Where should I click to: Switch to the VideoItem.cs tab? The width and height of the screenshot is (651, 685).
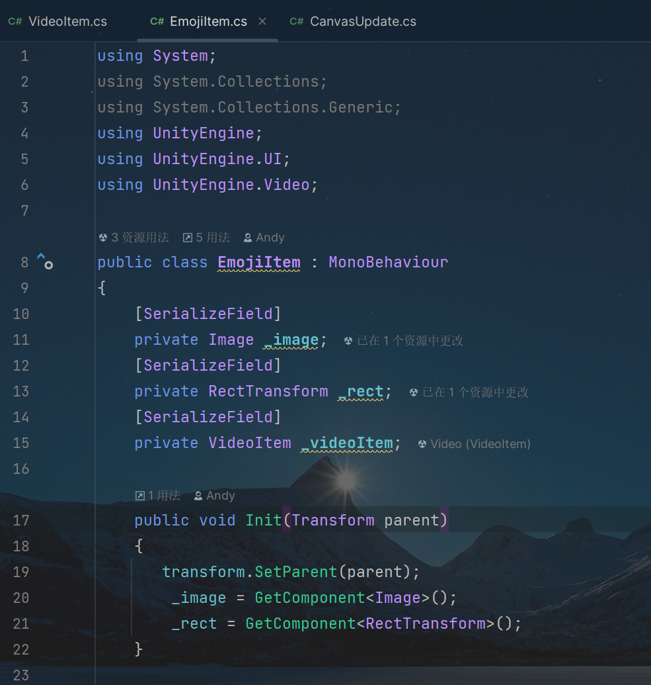coord(57,21)
